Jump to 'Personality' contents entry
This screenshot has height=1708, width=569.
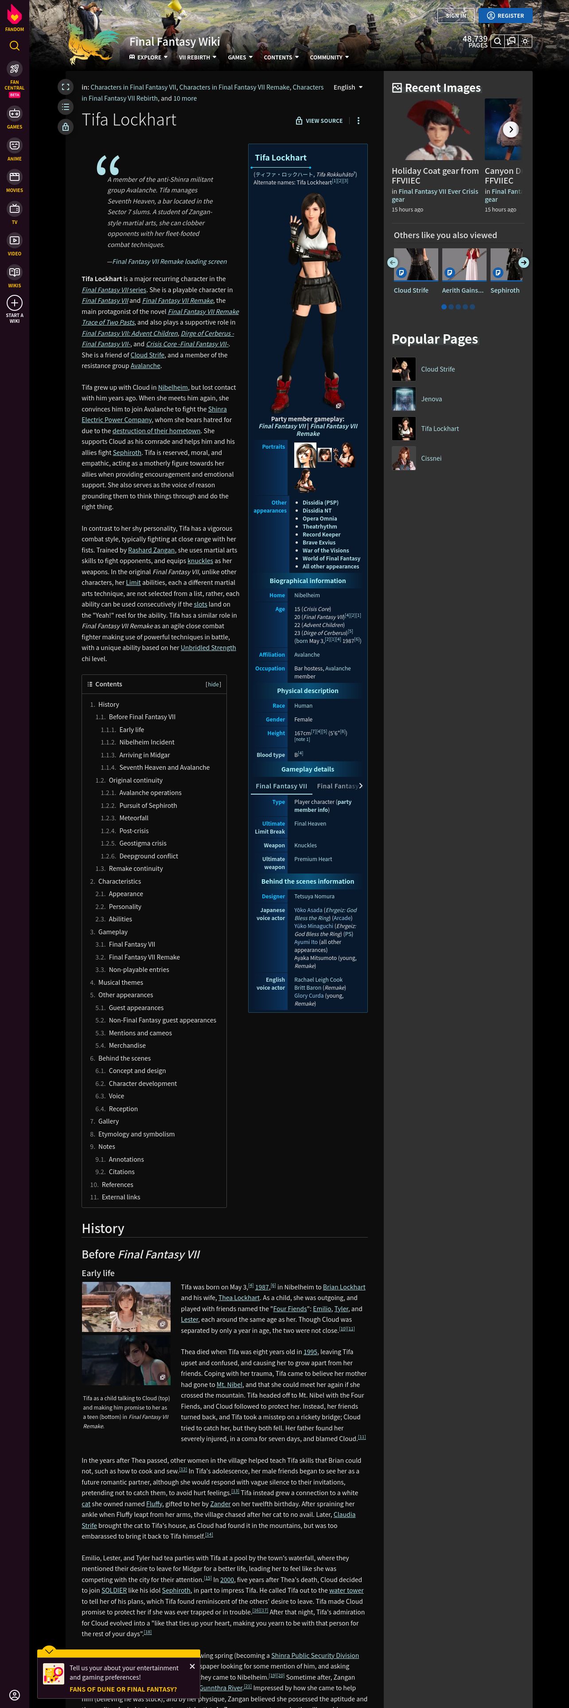125,906
